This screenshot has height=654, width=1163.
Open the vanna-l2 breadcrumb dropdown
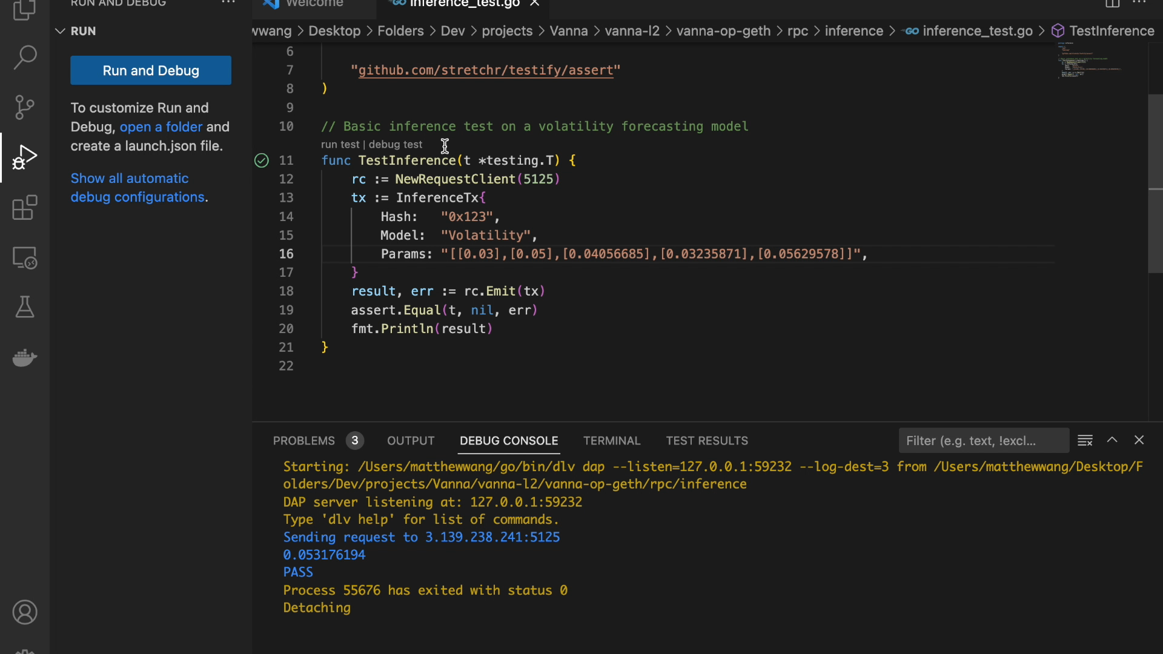(x=632, y=31)
